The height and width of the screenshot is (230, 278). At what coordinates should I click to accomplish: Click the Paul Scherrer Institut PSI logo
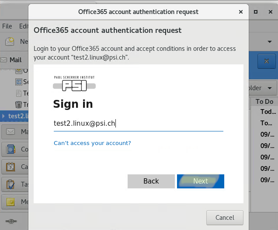point(74,83)
